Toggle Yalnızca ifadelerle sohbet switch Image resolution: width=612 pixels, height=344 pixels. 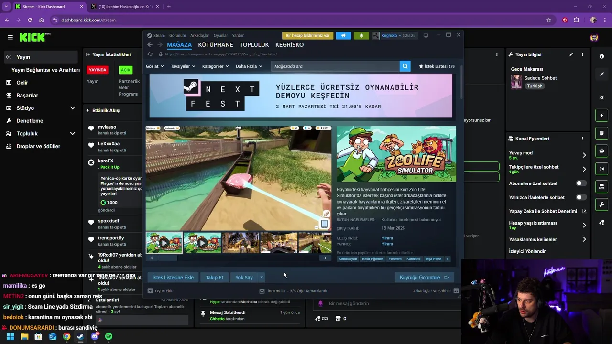pyautogui.click(x=581, y=197)
